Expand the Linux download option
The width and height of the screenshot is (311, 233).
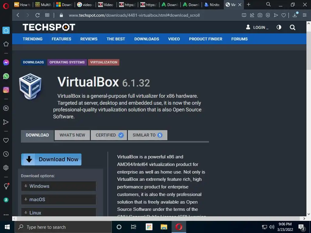click(59, 212)
